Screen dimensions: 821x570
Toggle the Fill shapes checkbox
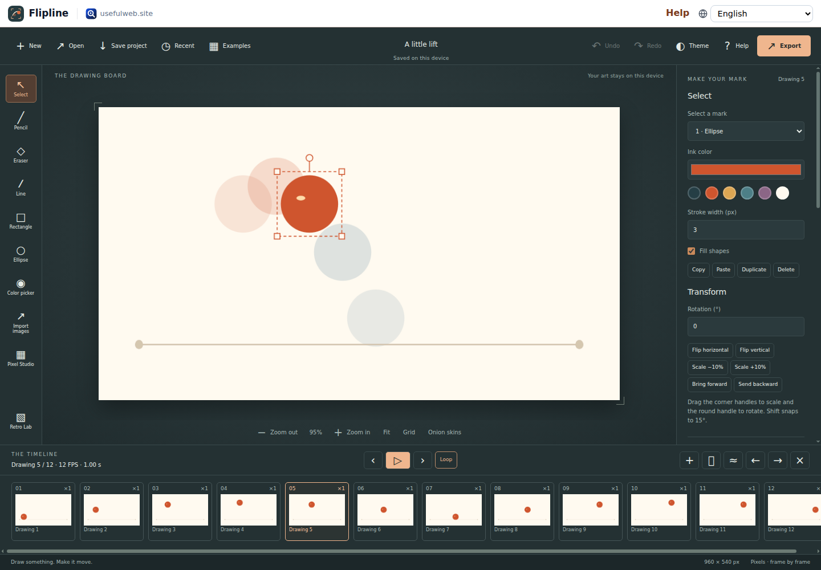[x=692, y=251]
